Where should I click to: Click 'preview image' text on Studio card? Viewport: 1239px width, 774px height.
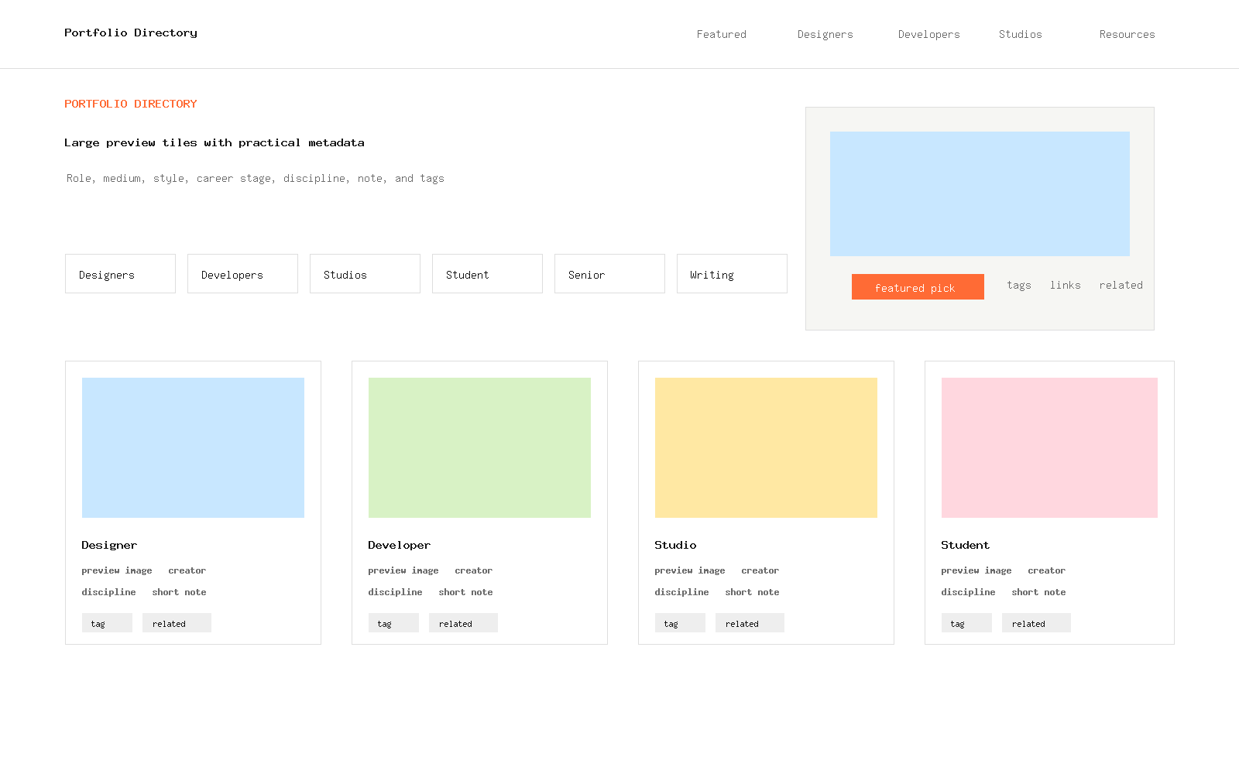(690, 570)
